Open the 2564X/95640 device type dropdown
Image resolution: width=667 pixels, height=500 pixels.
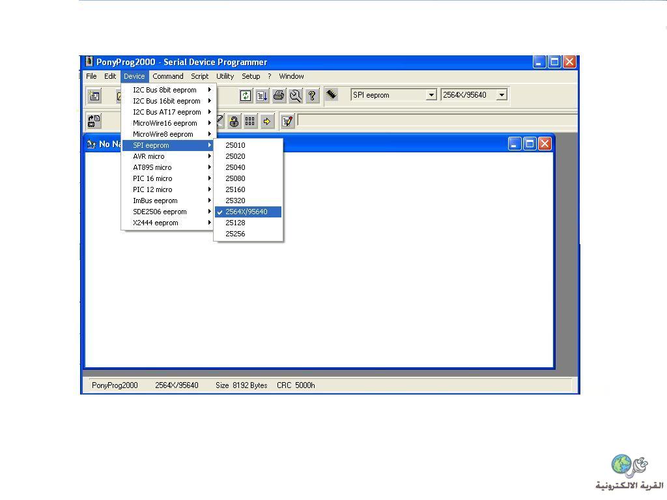click(x=502, y=95)
